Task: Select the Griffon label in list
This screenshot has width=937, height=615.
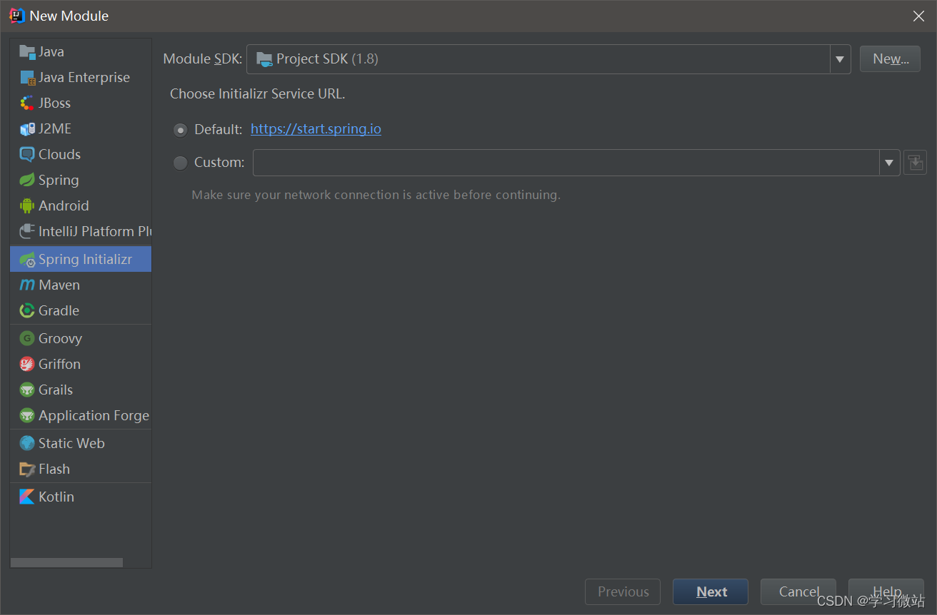Action: pos(59,364)
